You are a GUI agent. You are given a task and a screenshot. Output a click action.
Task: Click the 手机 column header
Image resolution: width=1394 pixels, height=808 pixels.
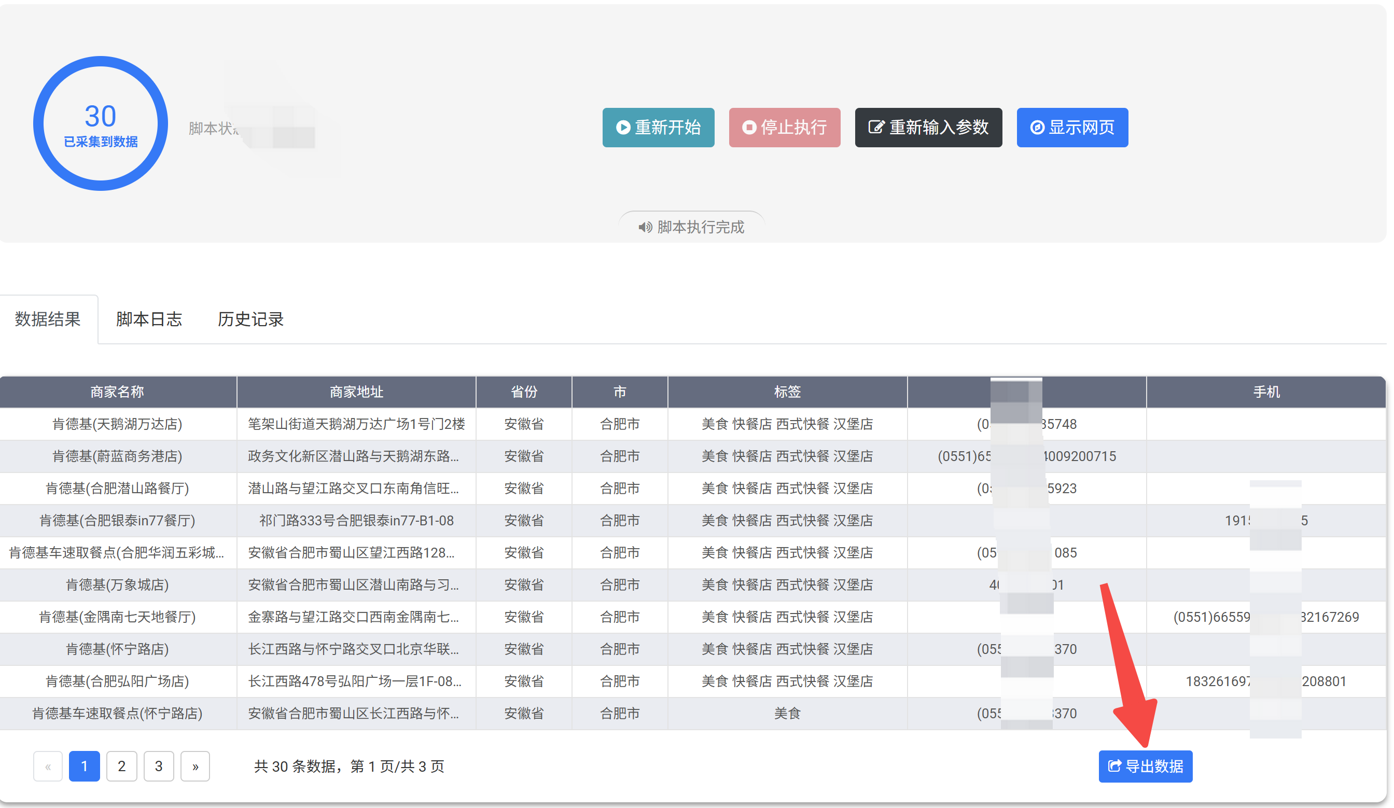click(x=1266, y=392)
